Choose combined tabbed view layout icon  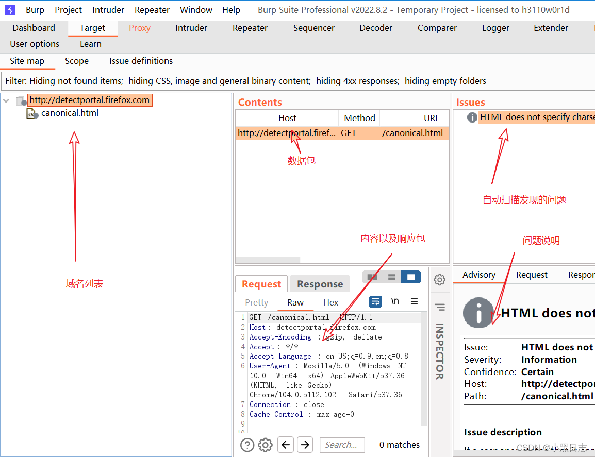click(x=411, y=277)
